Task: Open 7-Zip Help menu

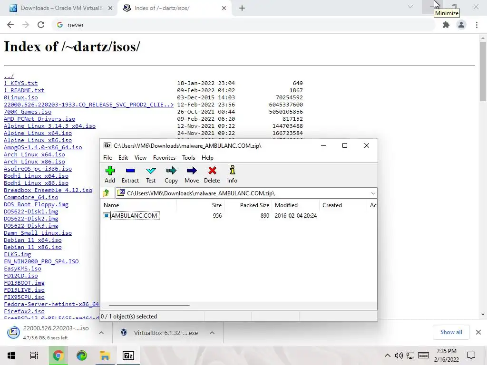Action: [x=207, y=158]
